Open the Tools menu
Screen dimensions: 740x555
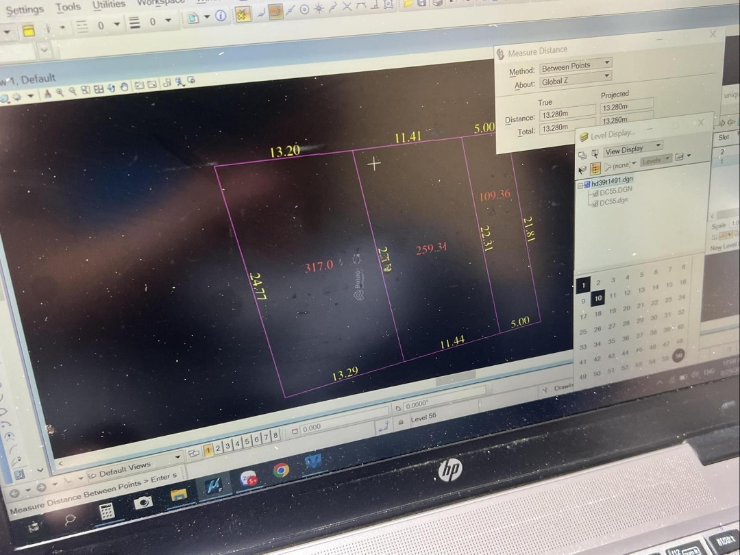pos(68,8)
